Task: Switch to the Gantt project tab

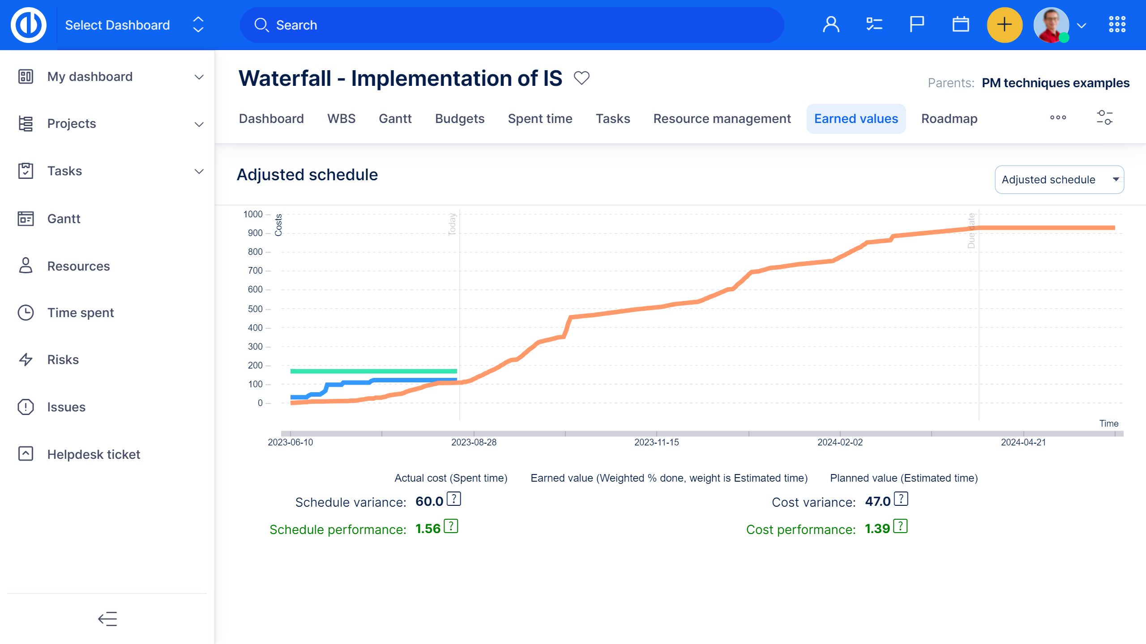Action: coord(395,119)
